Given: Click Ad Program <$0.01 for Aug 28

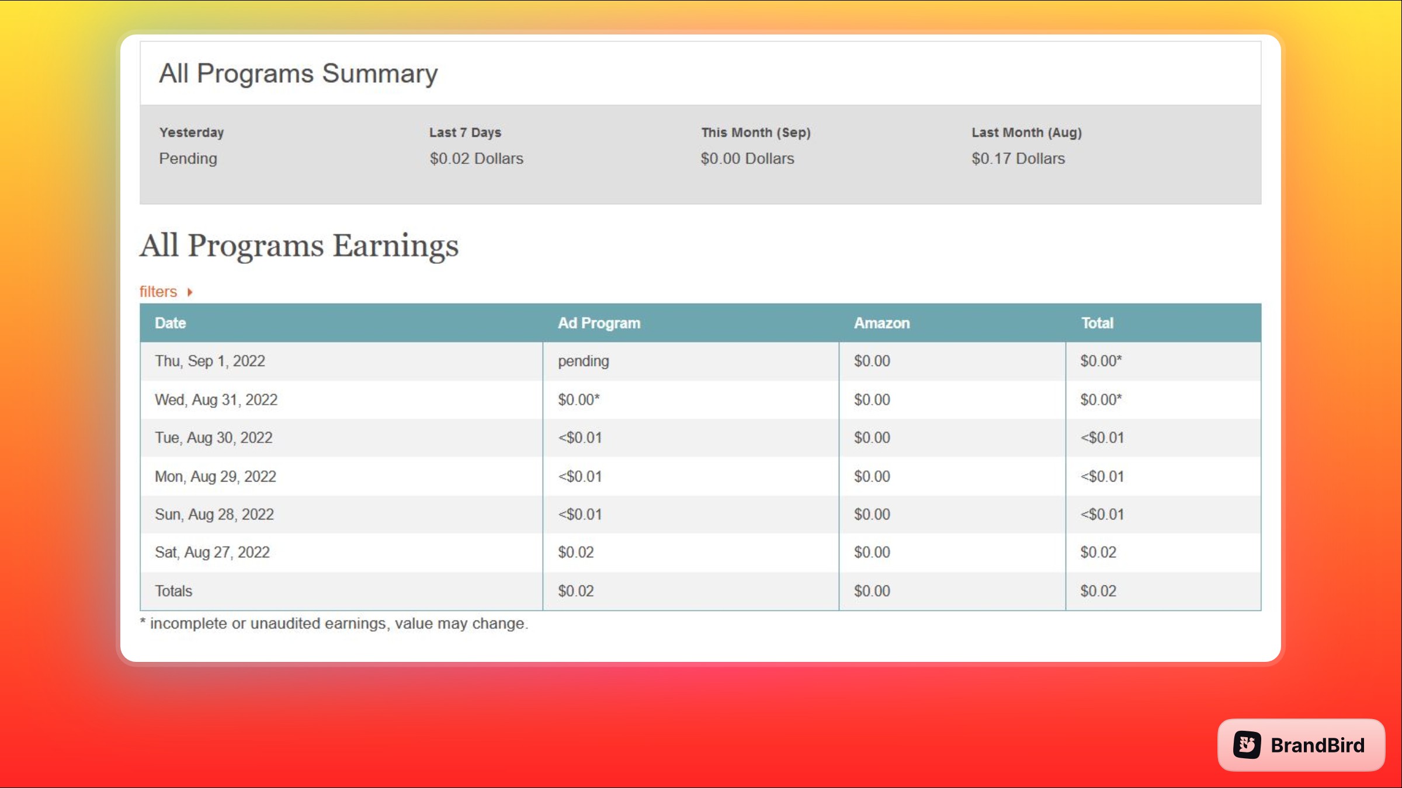Looking at the screenshot, I should pos(579,514).
